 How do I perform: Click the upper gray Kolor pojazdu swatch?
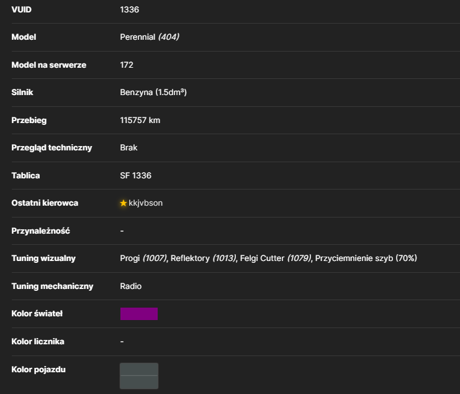pos(139,369)
